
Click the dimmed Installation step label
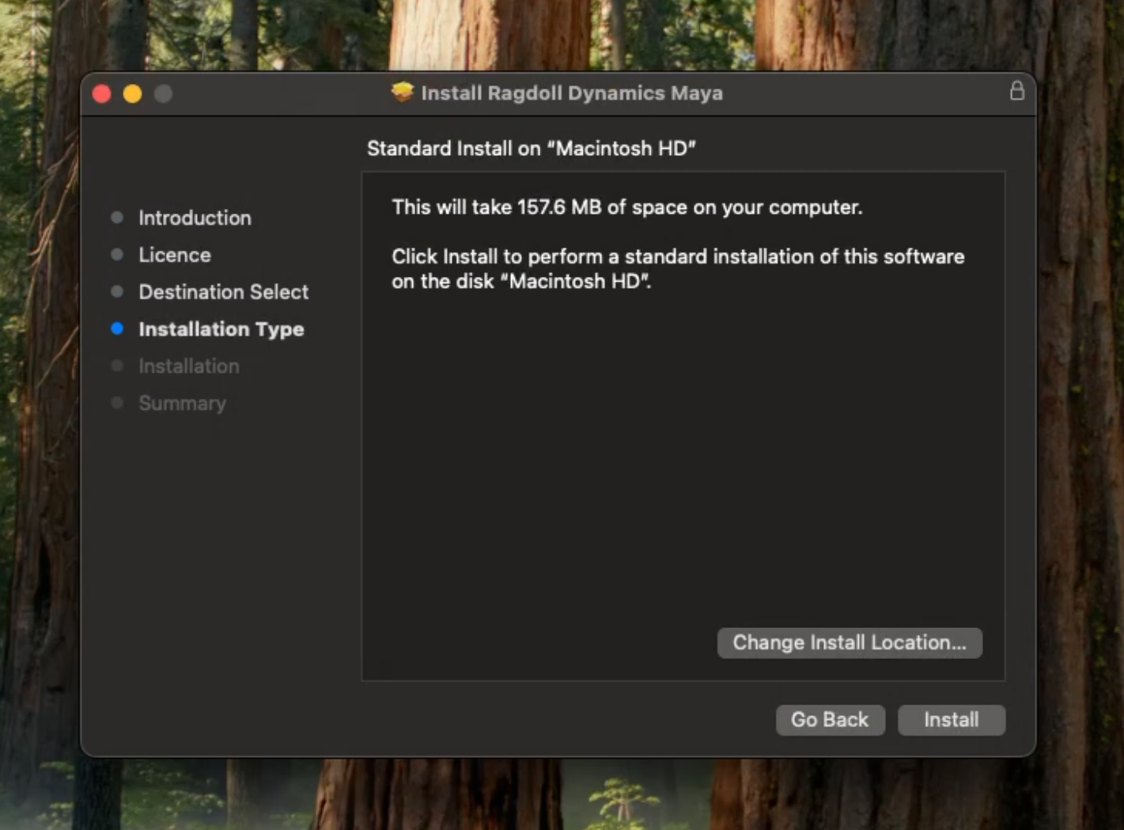(x=188, y=366)
